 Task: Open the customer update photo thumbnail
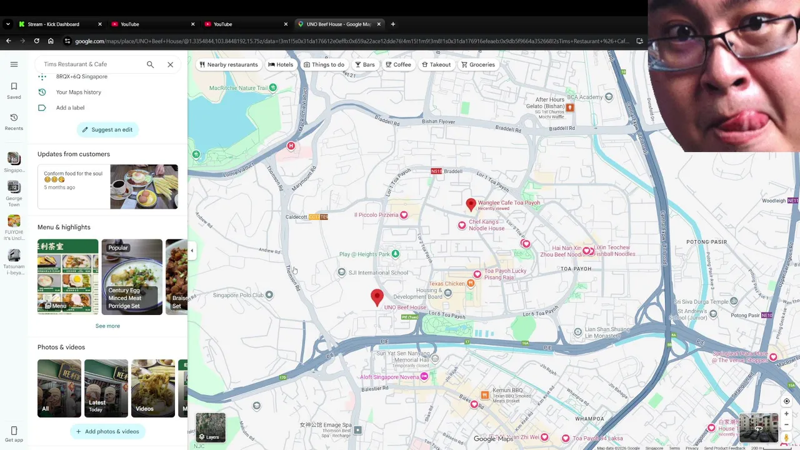[144, 186]
